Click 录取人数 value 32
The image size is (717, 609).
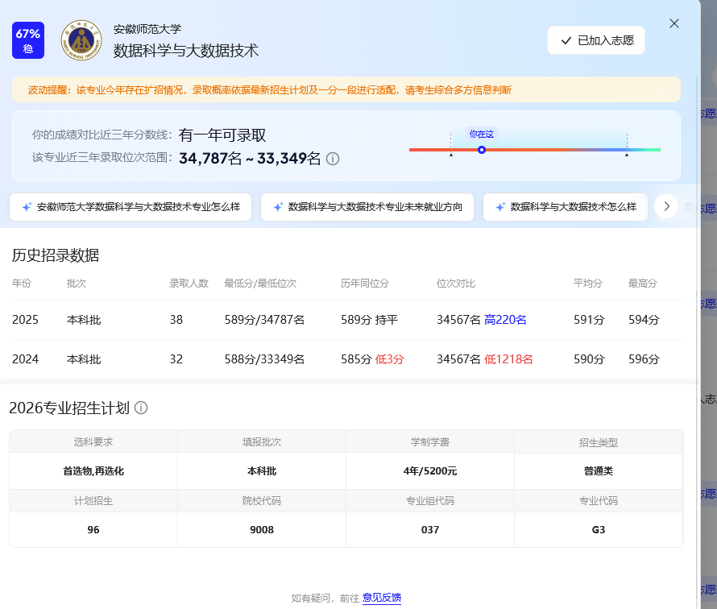click(176, 359)
